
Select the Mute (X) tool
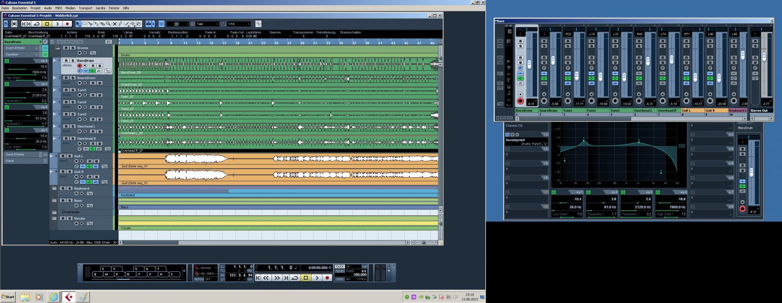(114, 24)
